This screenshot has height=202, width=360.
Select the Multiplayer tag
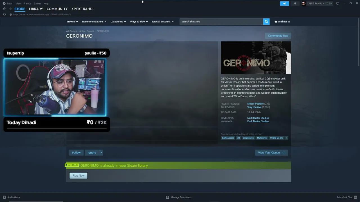[262, 138]
